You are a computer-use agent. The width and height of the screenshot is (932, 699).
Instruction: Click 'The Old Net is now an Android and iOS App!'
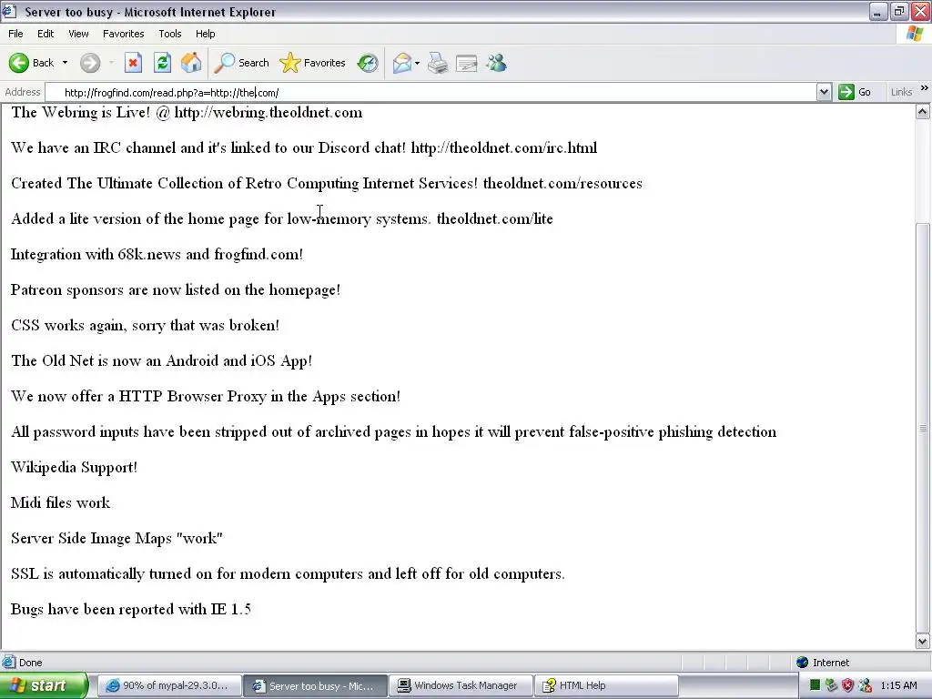click(162, 360)
